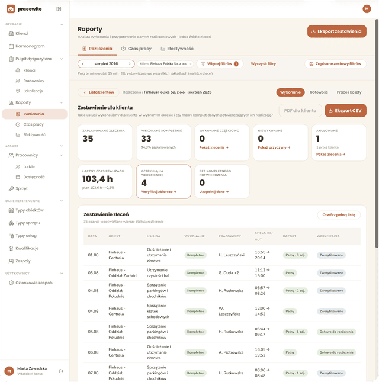Viewport: 379px width, 382px height.
Task: Select Prace i koszty view pill
Action: click(x=349, y=92)
